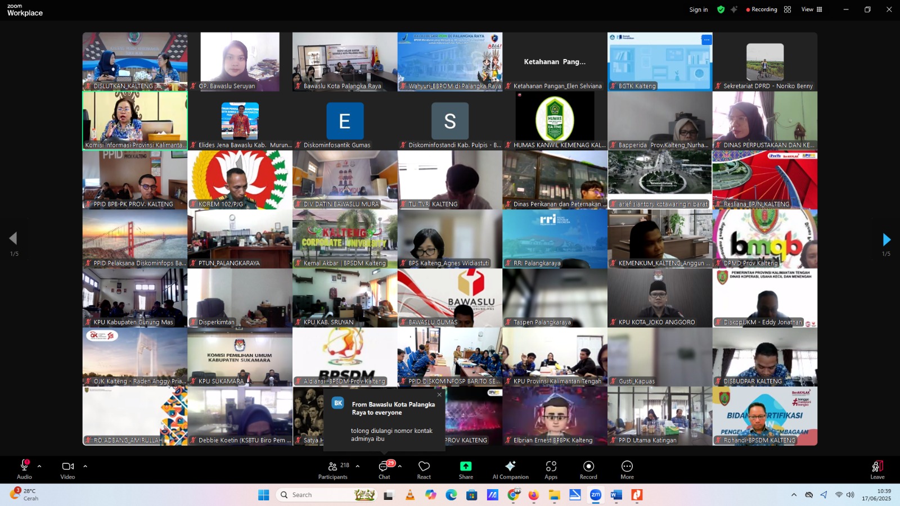
Task: Click the taskbar Search box
Action: (326, 495)
